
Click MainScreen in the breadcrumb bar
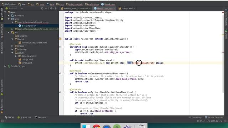pos(108,4)
